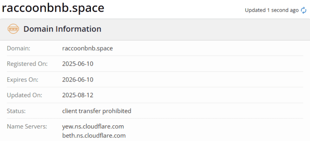Screen dimensions: 310x141
Task: Select the raccoonbnb.space domain value in table
Action: [87, 48]
